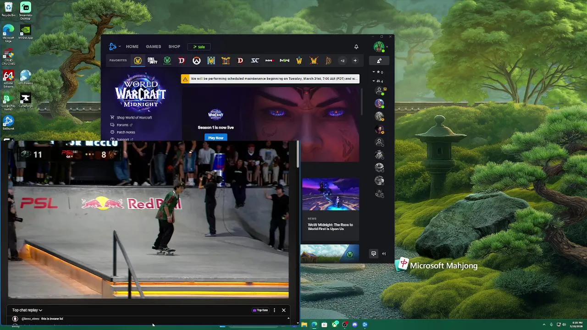Show hidden system tray icons
587x330 pixels.
pyautogui.click(x=544, y=324)
